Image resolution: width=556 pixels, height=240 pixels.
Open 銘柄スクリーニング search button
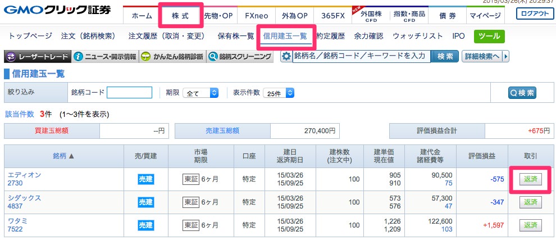pos(240,56)
